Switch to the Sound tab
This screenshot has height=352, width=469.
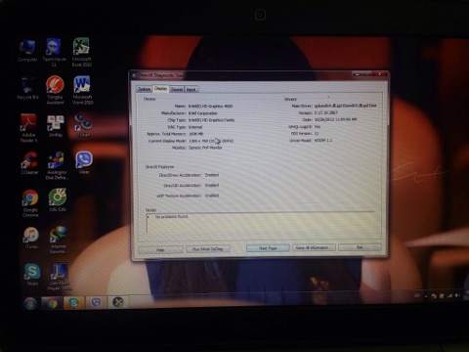pyautogui.click(x=177, y=89)
